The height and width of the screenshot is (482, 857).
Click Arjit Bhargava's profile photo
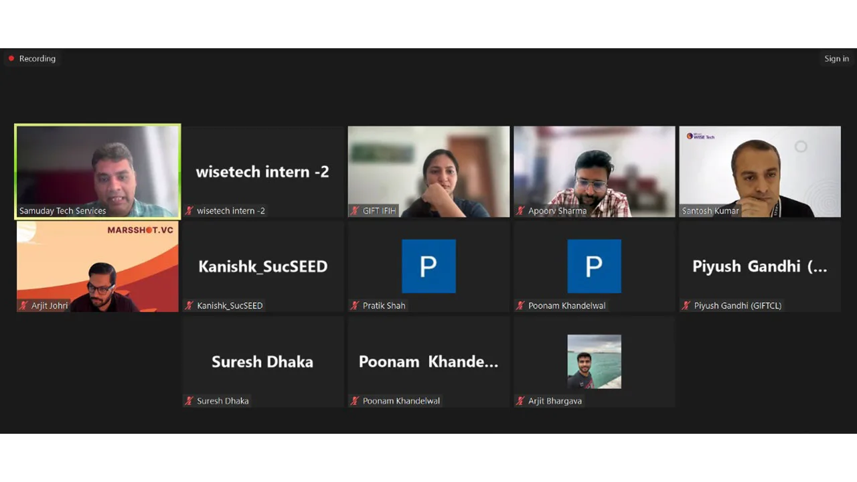(x=595, y=361)
